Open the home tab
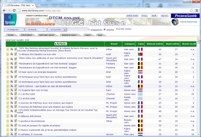This screenshot has height=137, width=201. click(11, 35)
